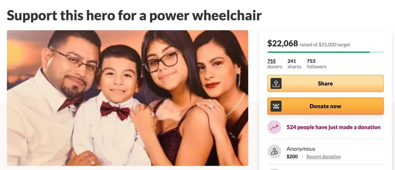Donate now to the campaign
This screenshot has width=395, height=170.
coord(326,106)
